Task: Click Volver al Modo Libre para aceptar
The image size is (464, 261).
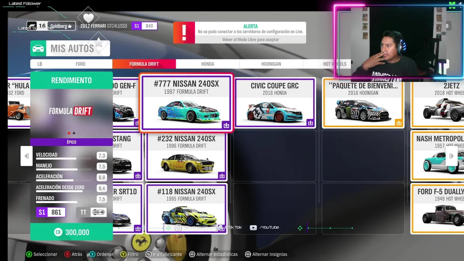Action: 250,40
